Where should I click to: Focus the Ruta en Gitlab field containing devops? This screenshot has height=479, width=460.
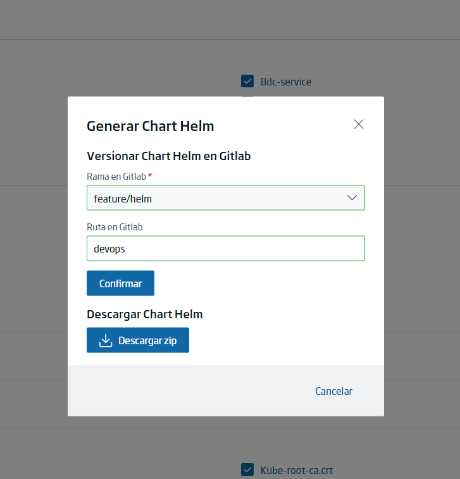(226, 249)
